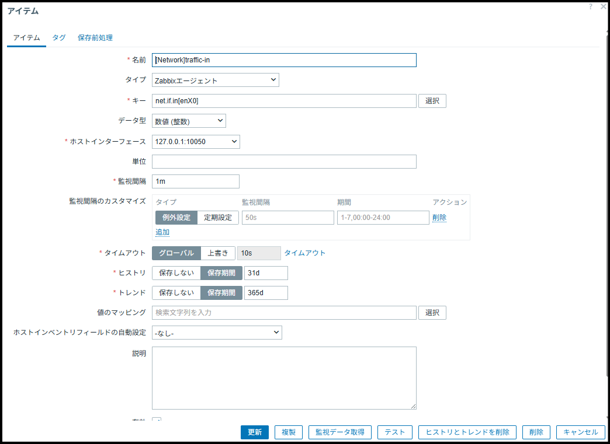
Task: Select 定期設定 interval type
Action: click(218, 218)
